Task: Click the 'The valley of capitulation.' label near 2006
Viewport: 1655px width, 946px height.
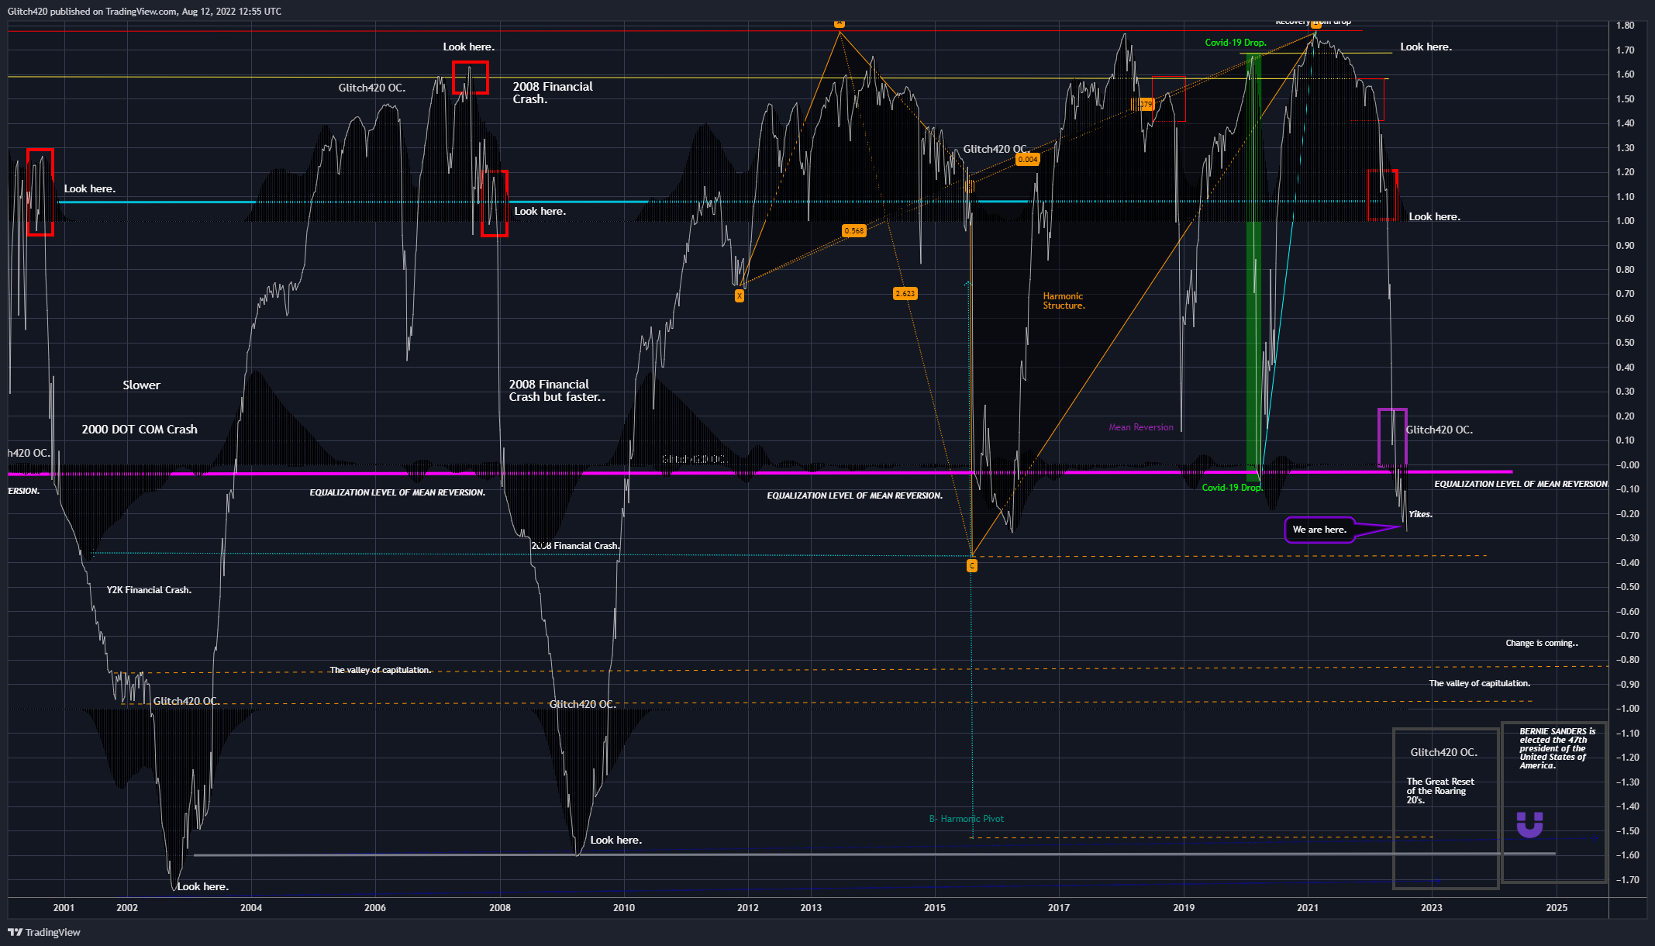Action: click(381, 670)
